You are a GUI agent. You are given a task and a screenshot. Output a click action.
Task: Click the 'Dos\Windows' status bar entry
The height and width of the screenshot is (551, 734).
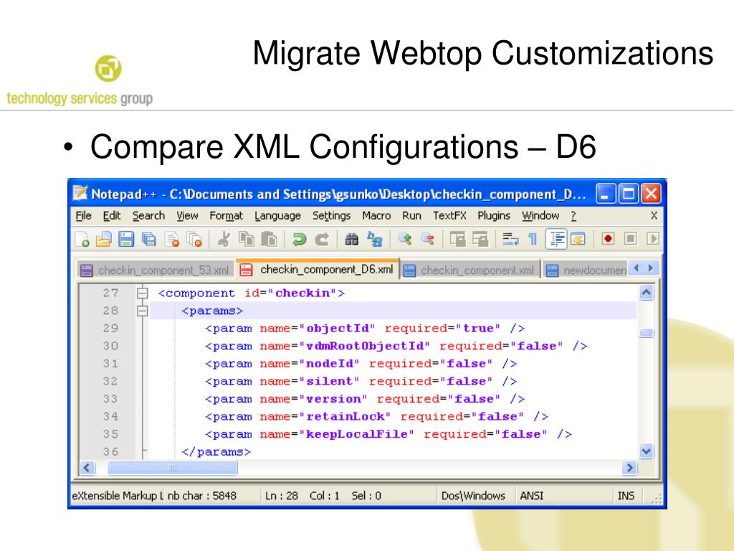click(473, 496)
